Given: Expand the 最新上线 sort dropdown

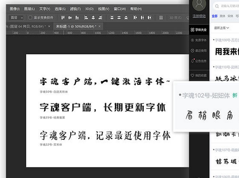Looking at the screenshot, I should (222, 28).
